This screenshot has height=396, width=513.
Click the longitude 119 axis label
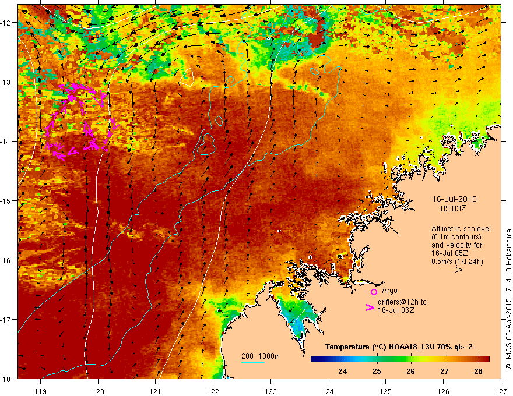[41, 392]
